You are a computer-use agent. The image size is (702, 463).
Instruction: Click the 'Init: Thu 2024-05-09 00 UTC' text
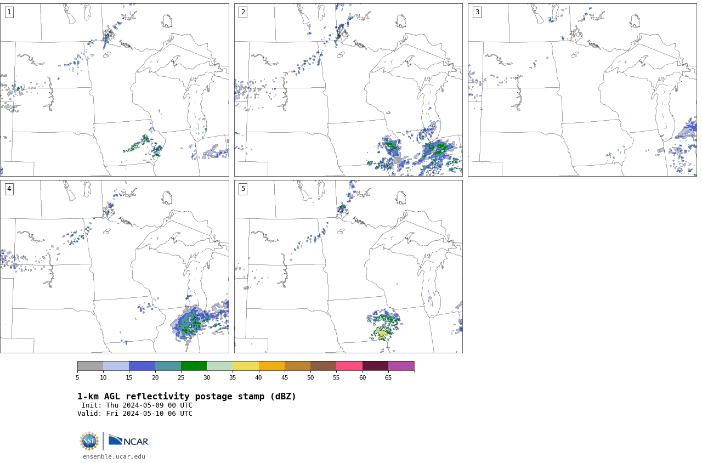pyautogui.click(x=137, y=405)
